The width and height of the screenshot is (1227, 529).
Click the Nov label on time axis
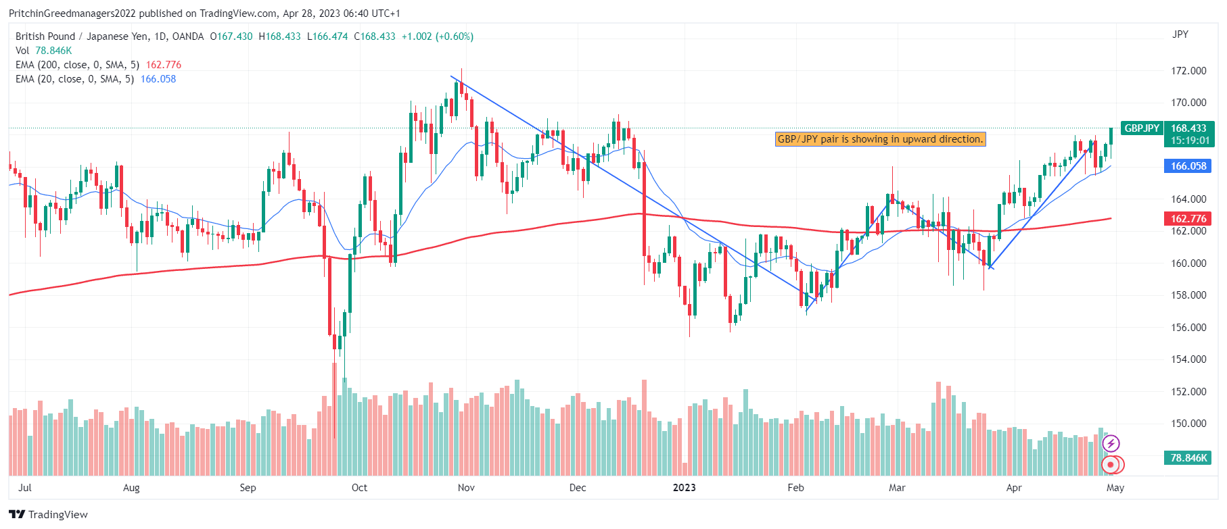(466, 488)
